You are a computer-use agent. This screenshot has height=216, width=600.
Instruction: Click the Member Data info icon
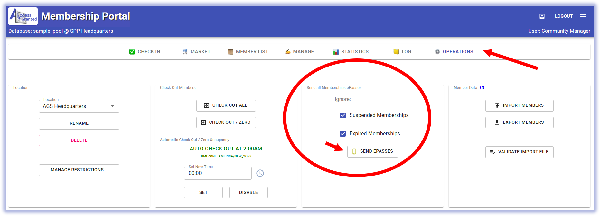point(482,88)
